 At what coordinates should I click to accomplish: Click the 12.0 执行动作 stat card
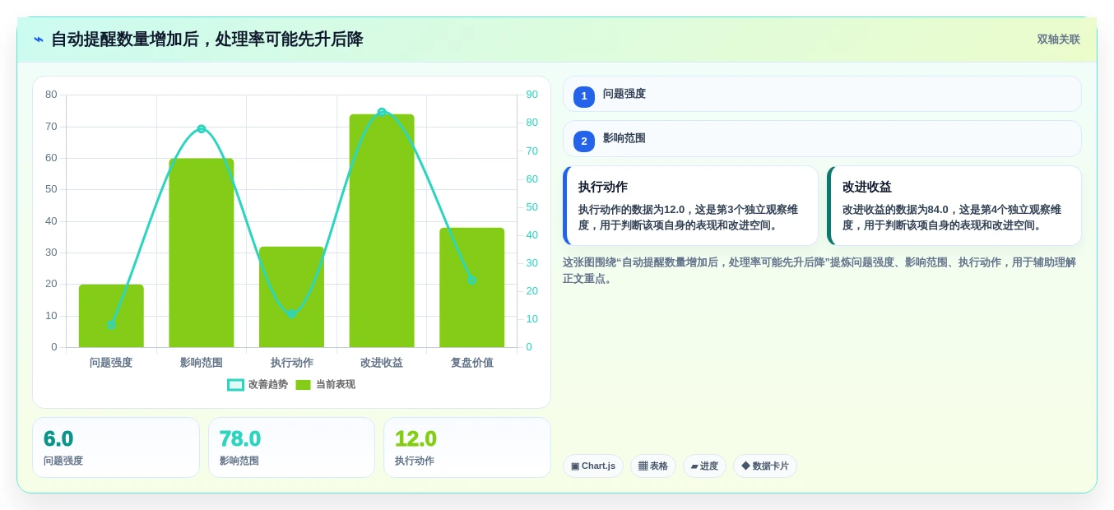(467, 447)
